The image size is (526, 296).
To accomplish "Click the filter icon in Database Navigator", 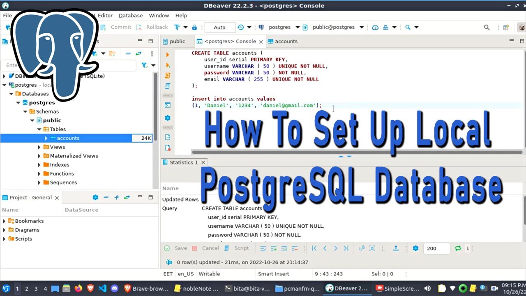I will pos(144,65).
